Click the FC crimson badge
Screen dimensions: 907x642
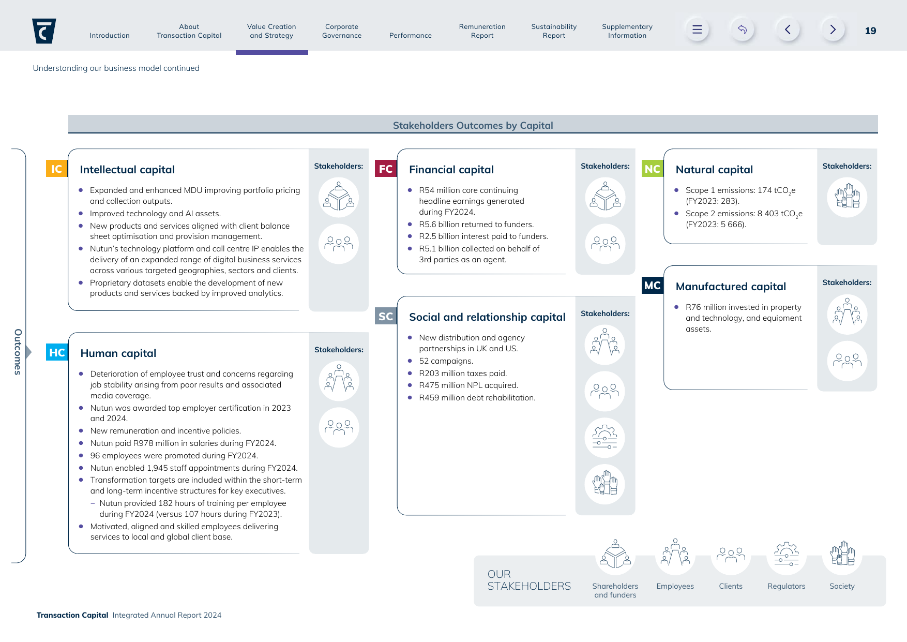point(386,169)
